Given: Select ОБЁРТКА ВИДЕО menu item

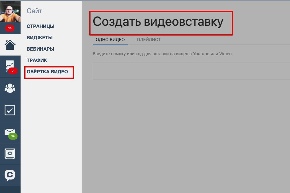Looking at the screenshot, I should coord(47,72).
